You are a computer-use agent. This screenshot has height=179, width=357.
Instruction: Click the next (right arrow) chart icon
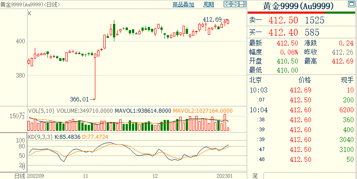click(x=235, y=4)
